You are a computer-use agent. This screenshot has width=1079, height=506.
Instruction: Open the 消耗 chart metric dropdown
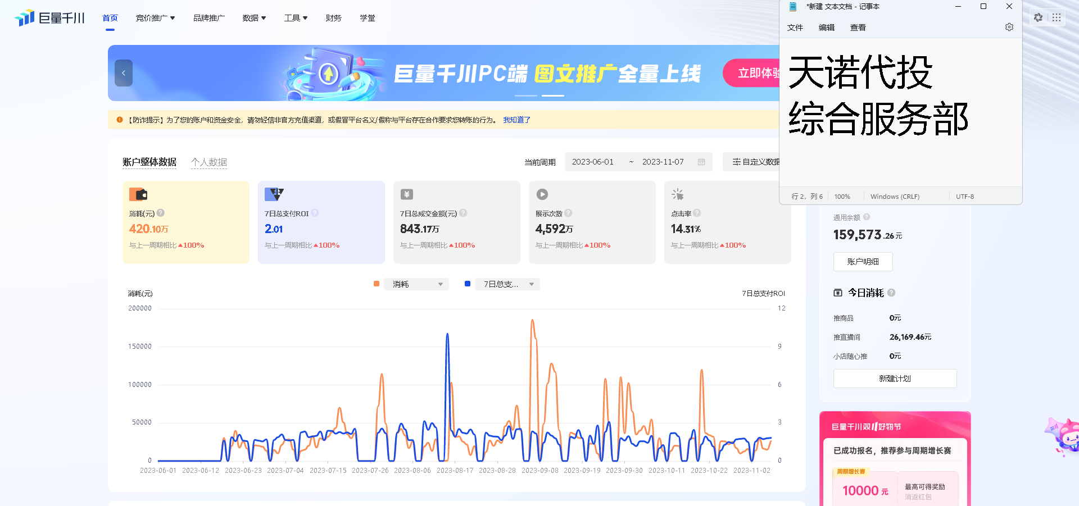click(416, 284)
